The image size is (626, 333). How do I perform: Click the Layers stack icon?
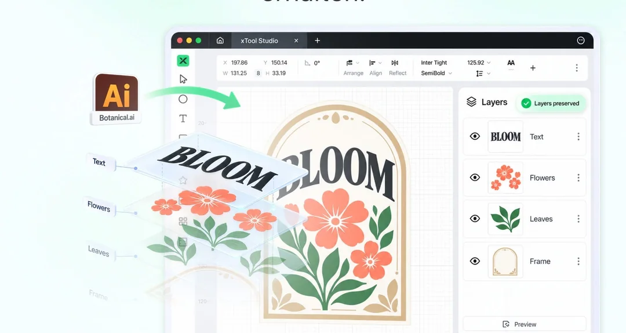(471, 102)
